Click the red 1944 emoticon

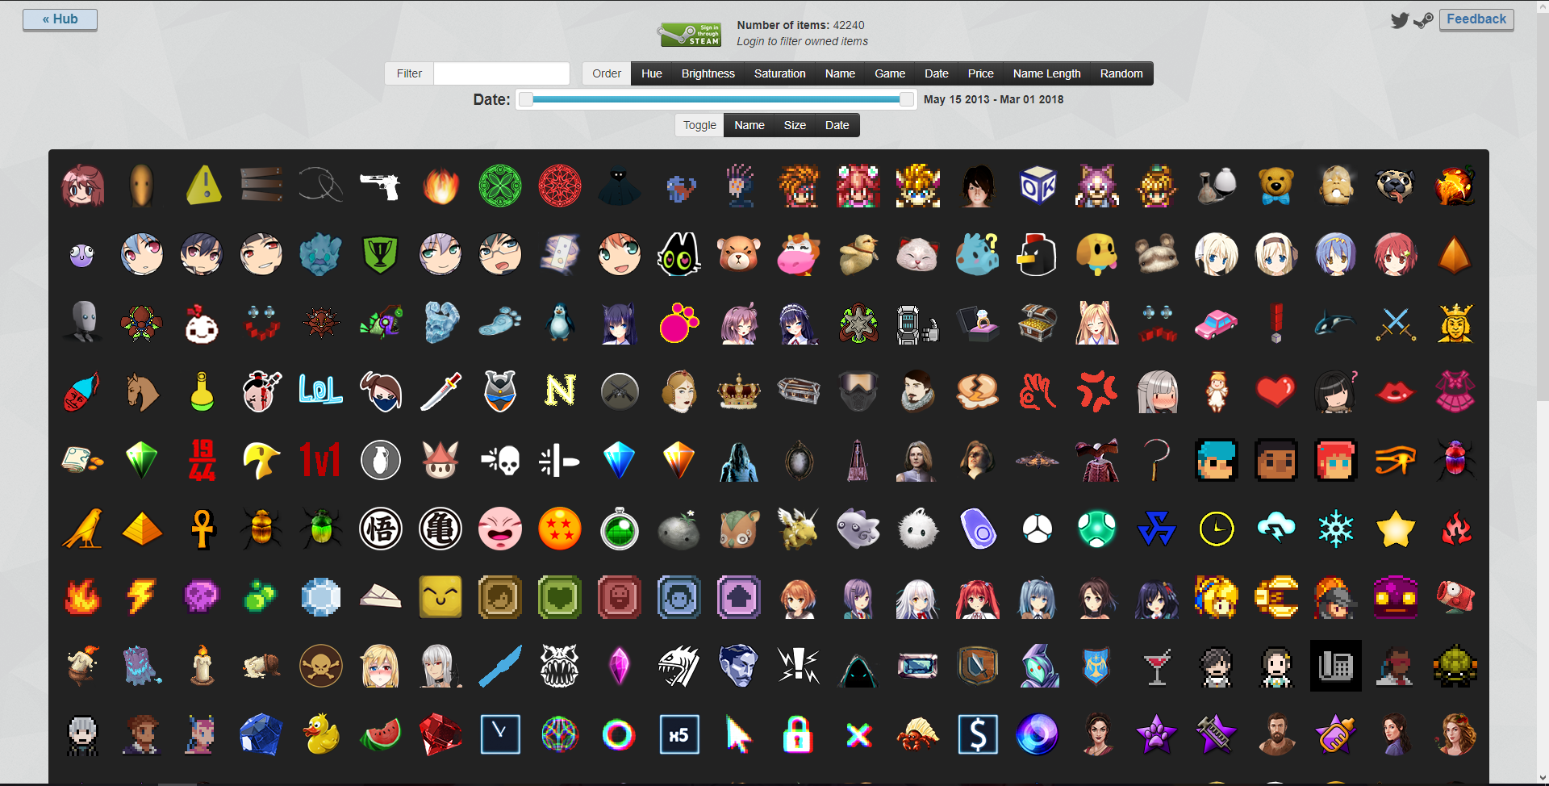(202, 460)
